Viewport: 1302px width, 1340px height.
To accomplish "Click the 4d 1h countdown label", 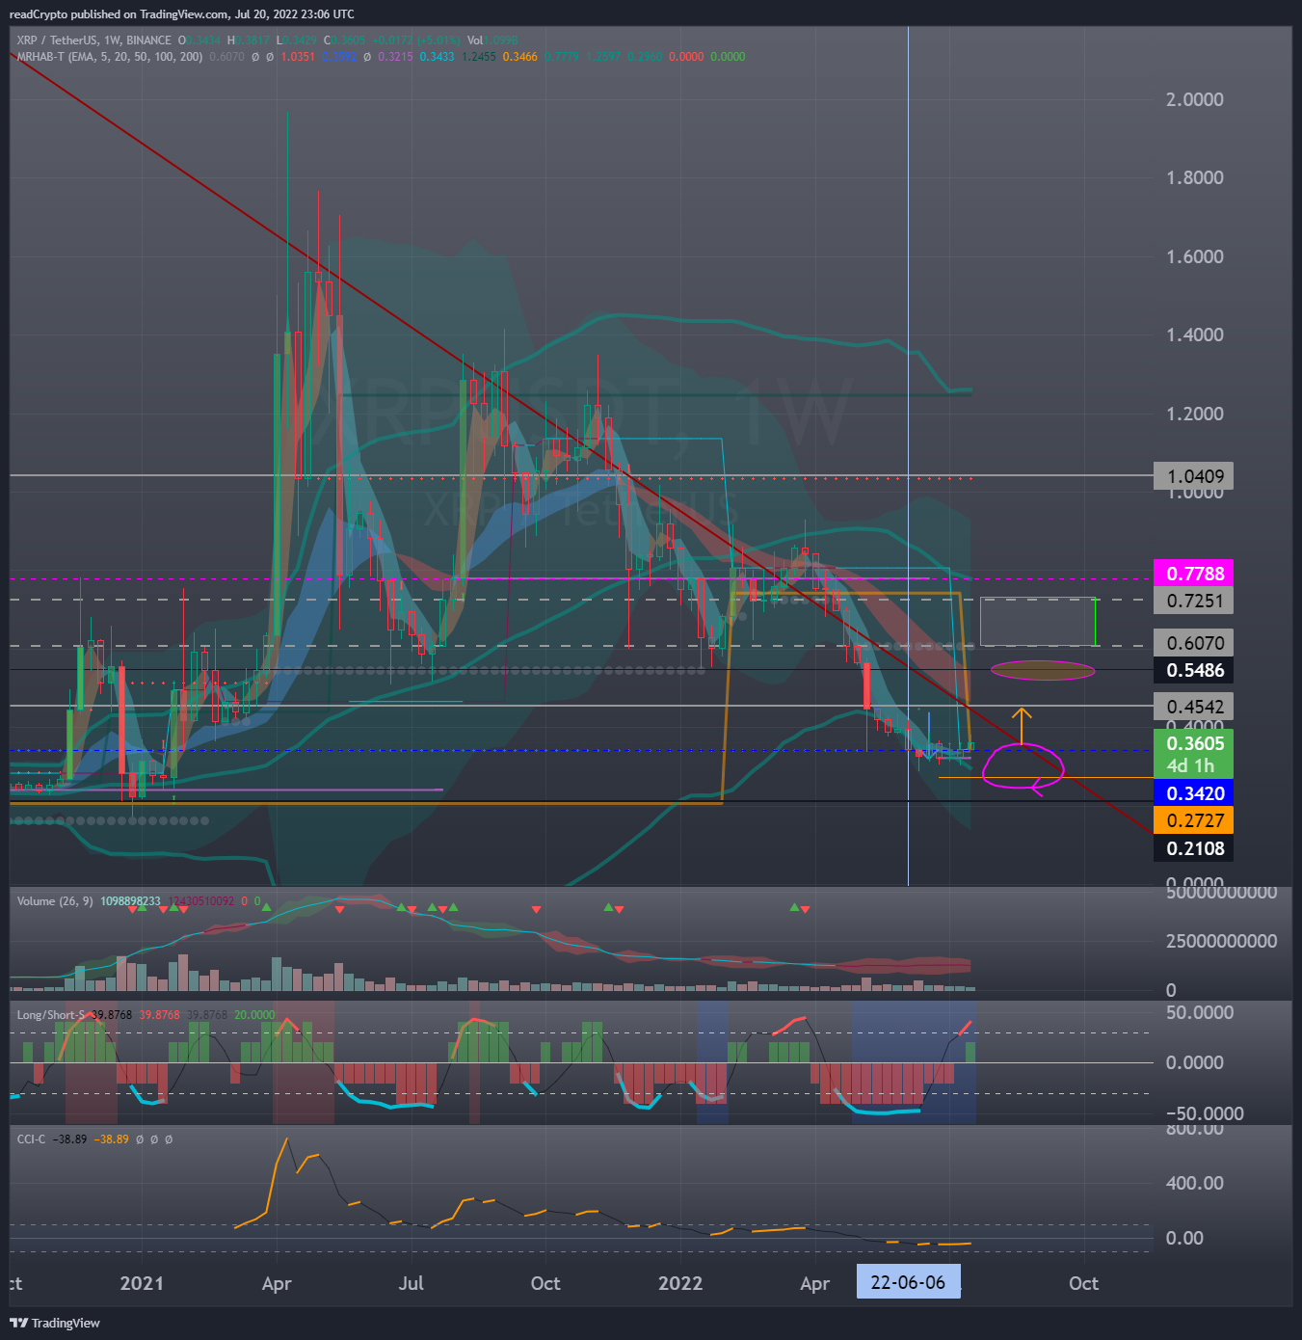I will click(1190, 766).
